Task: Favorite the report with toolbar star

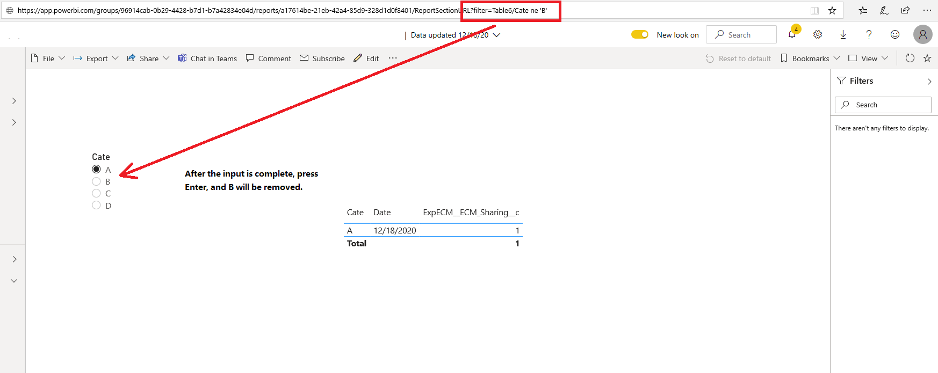Action: pos(927,58)
